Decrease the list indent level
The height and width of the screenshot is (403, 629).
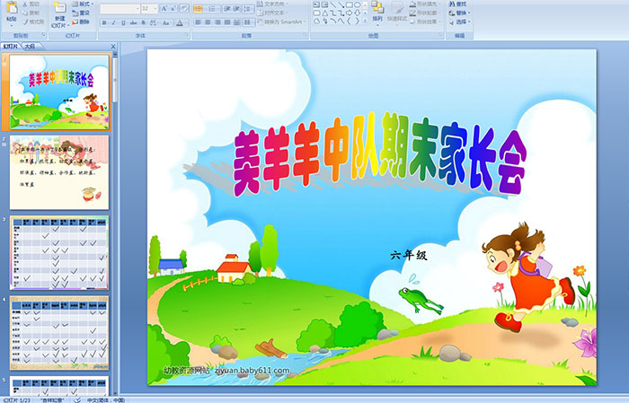[x=227, y=8]
